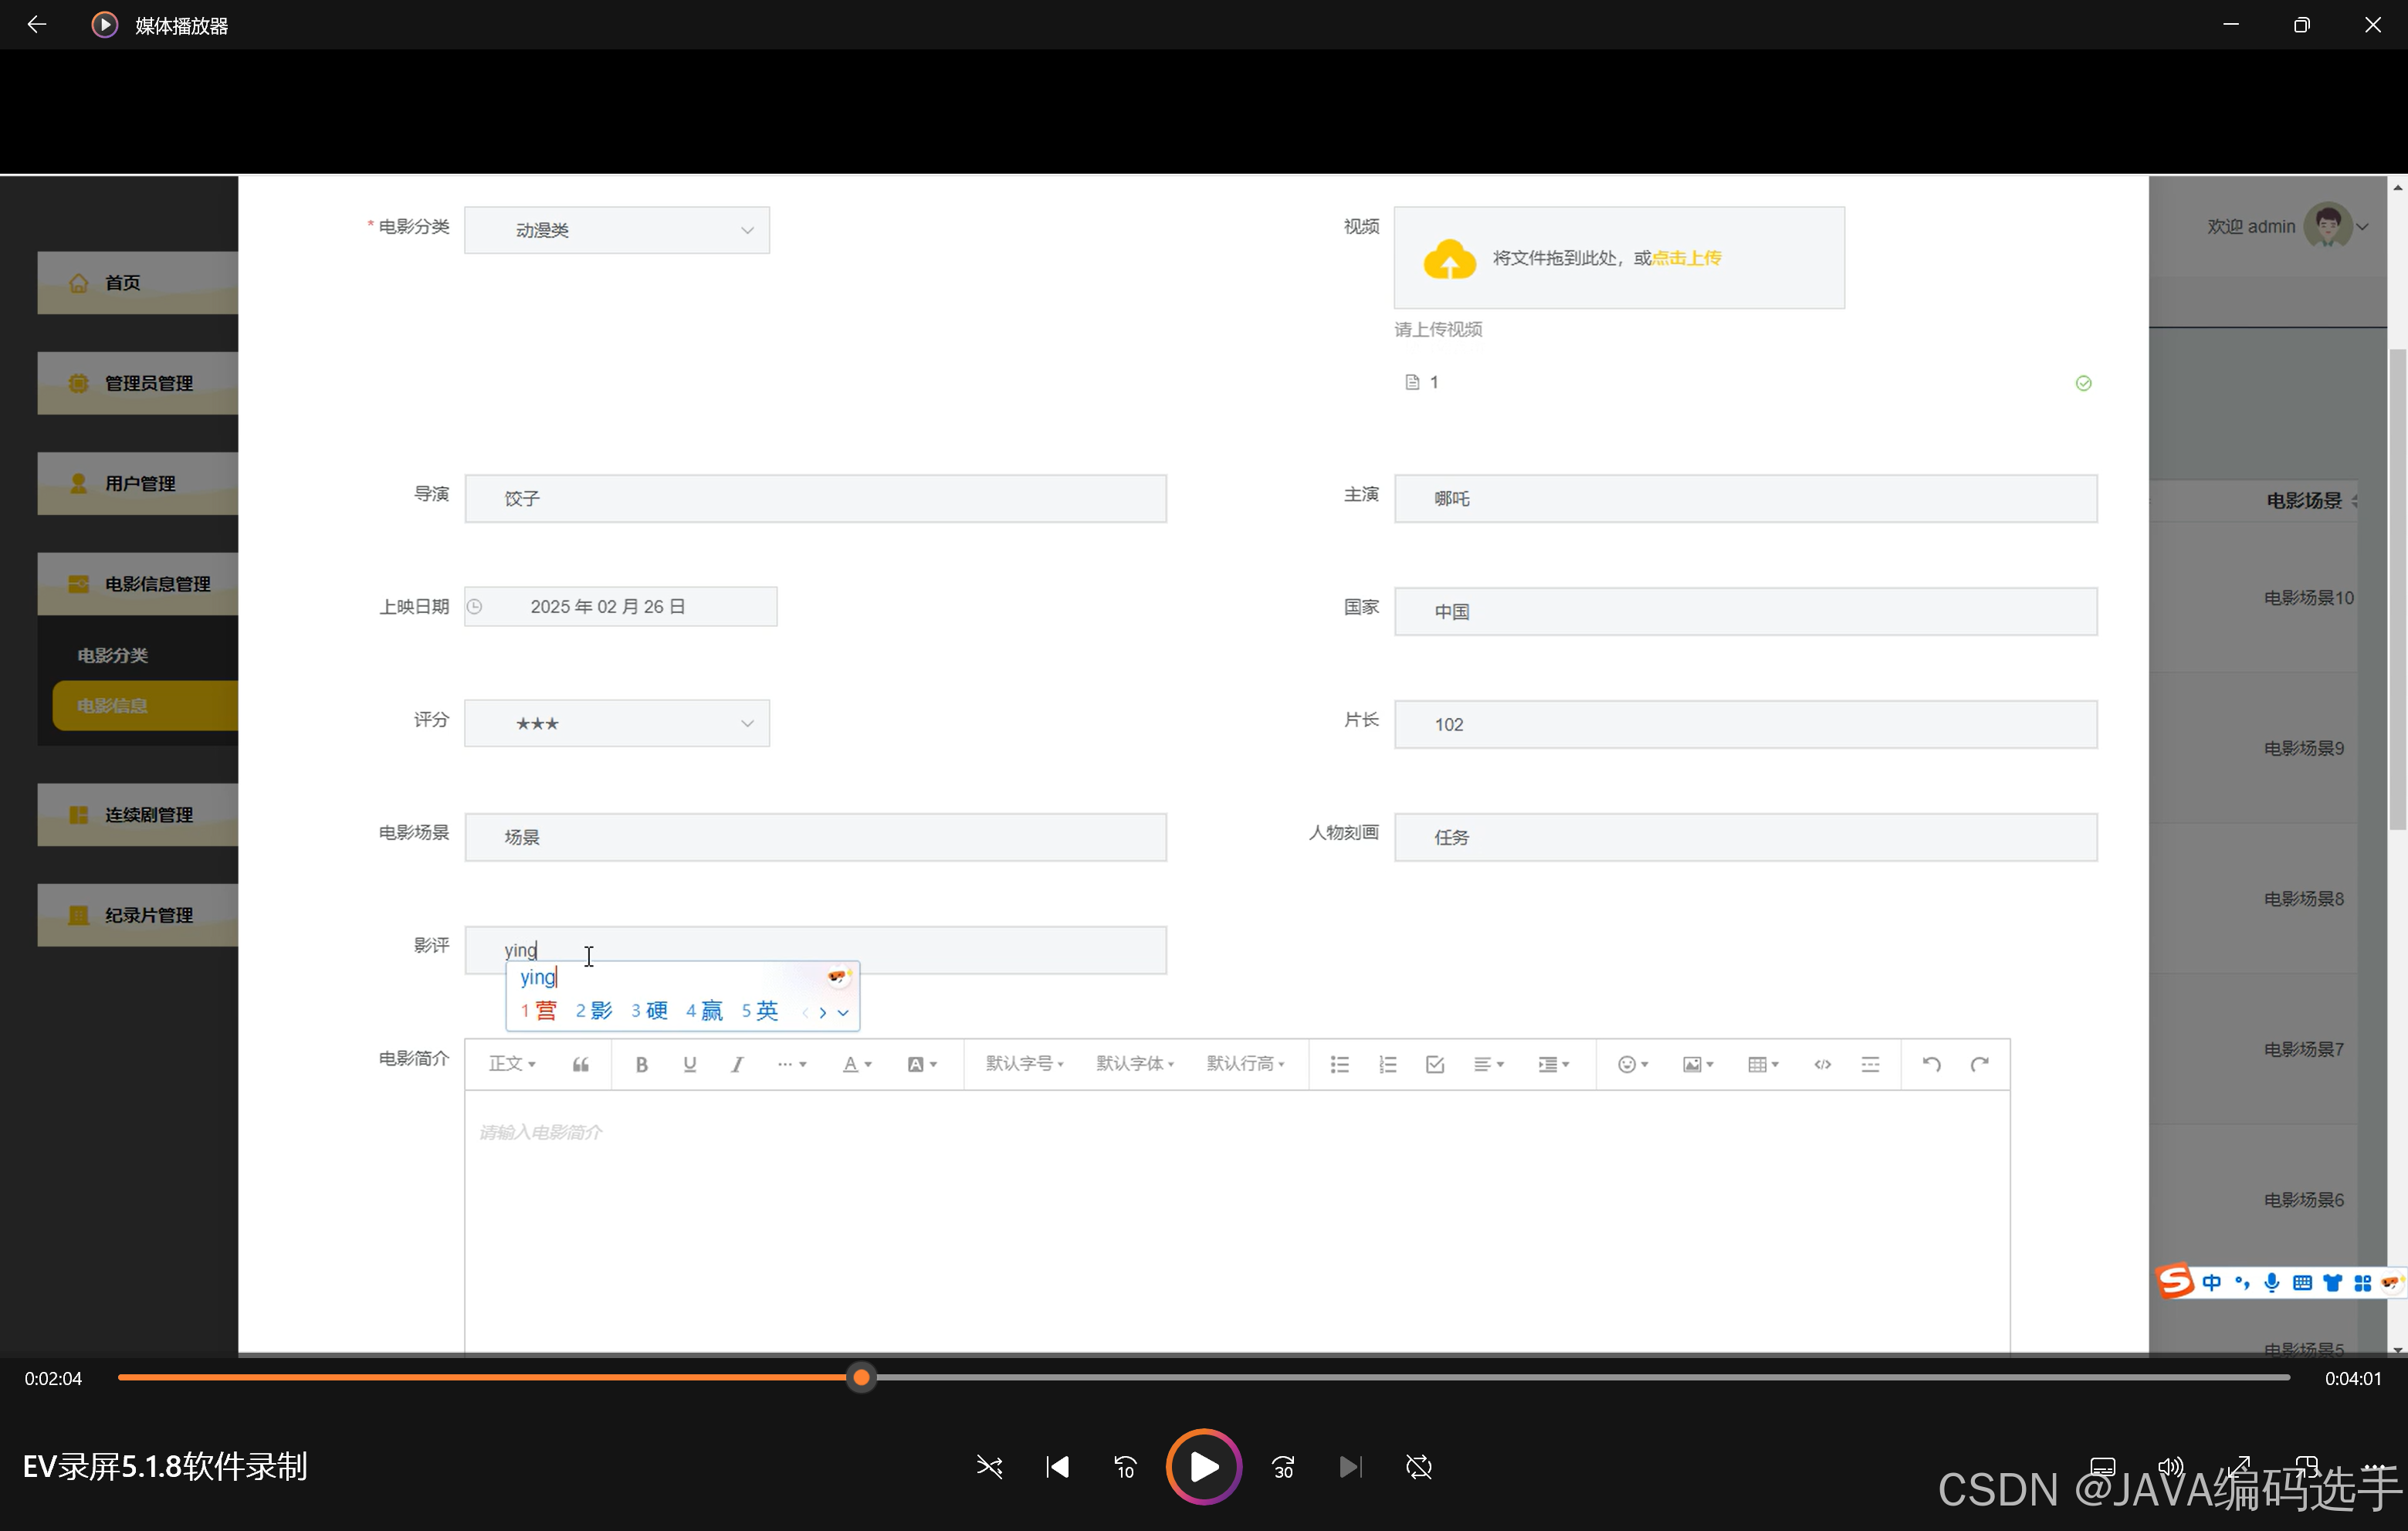
Task: Click the 点击上传 video upload link
Action: (x=1686, y=258)
